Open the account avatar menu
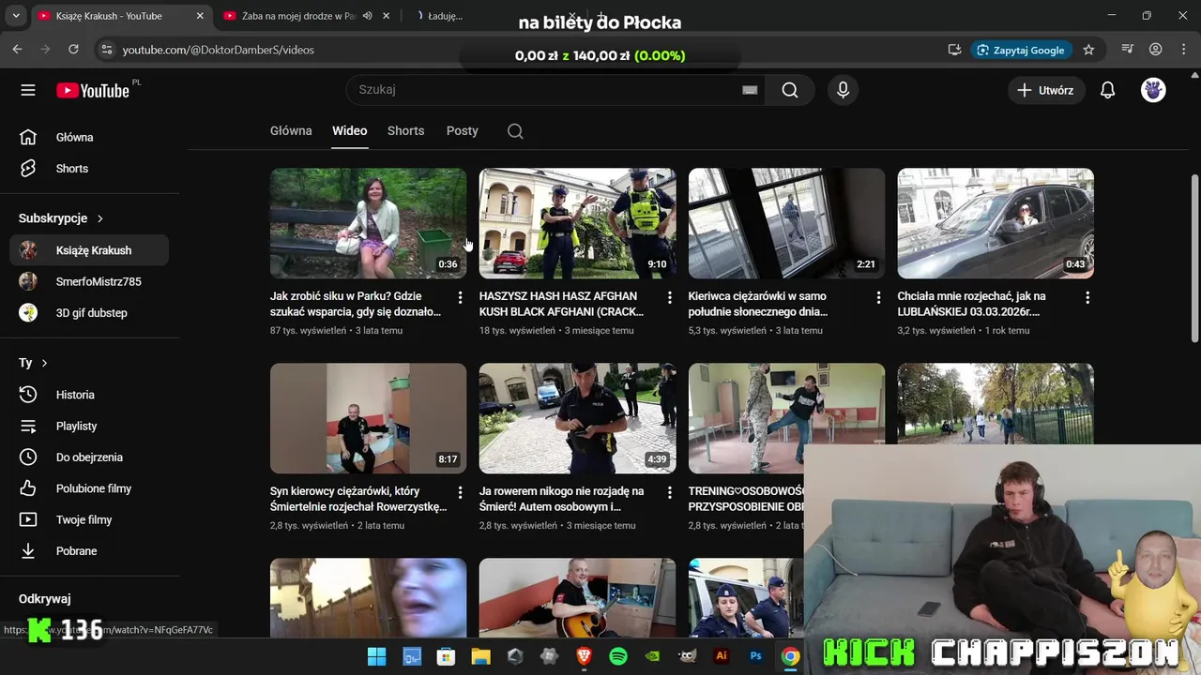 [1153, 90]
